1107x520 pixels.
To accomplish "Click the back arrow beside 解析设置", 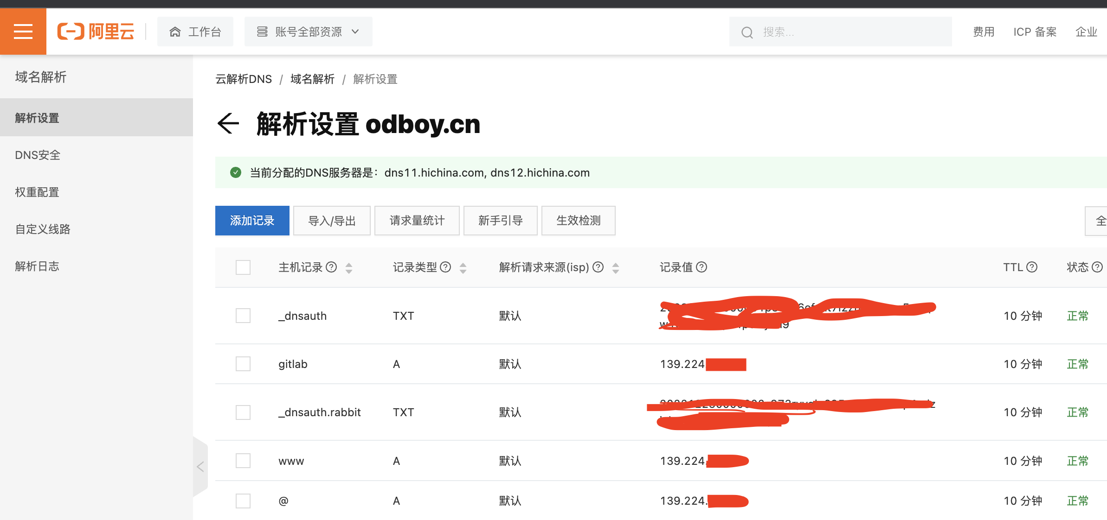I will point(228,124).
